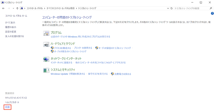214x112 pixels.
Task: Click the Back navigation arrow
Action: click(3, 8)
